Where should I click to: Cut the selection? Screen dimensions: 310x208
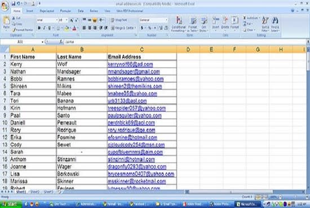point(16,18)
